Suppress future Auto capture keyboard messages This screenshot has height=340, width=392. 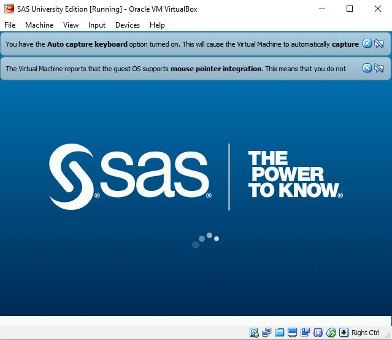tap(379, 44)
